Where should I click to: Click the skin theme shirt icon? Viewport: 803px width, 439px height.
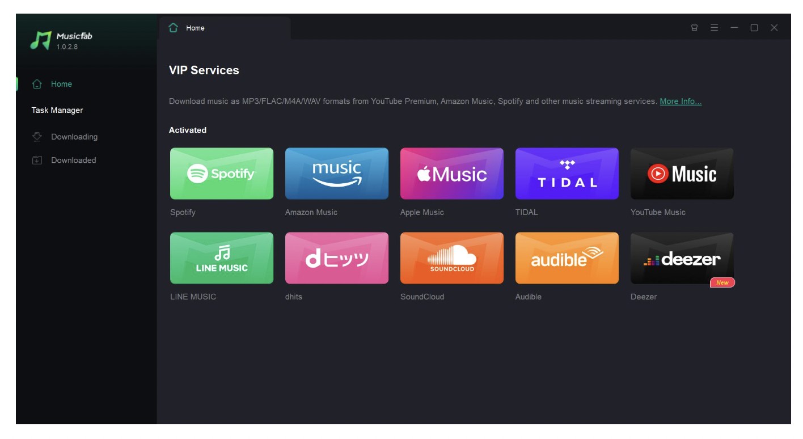pyautogui.click(x=694, y=28)
